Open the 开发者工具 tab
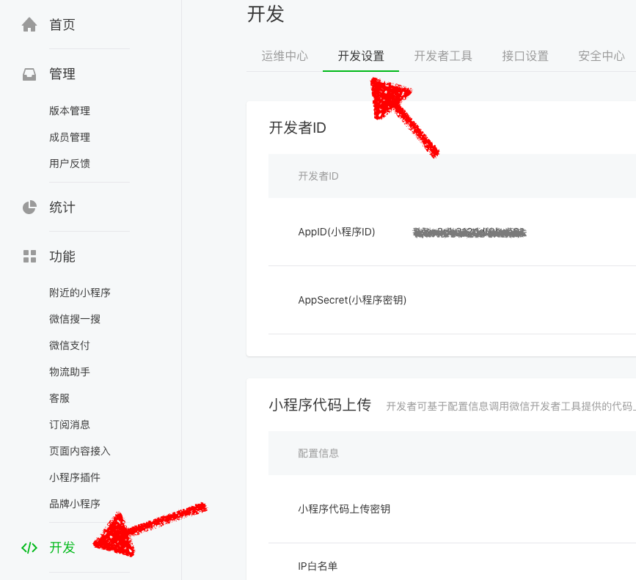Image resolution: width=636 pixels, height=580 pixels. pyautogui.click(x=442, y=54)
